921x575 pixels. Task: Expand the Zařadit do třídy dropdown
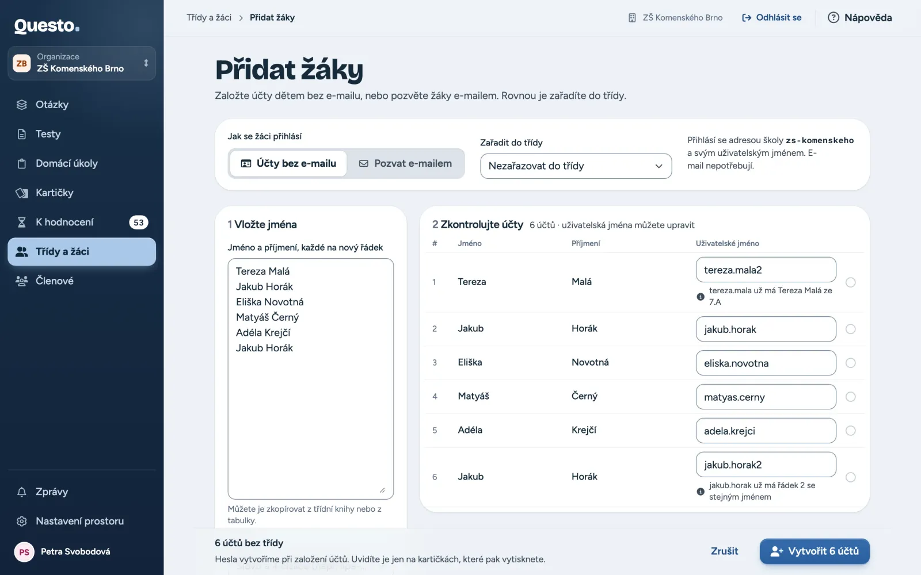coord(576,166)
